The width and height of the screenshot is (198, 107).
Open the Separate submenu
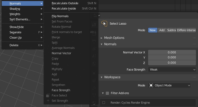[22, 32]
